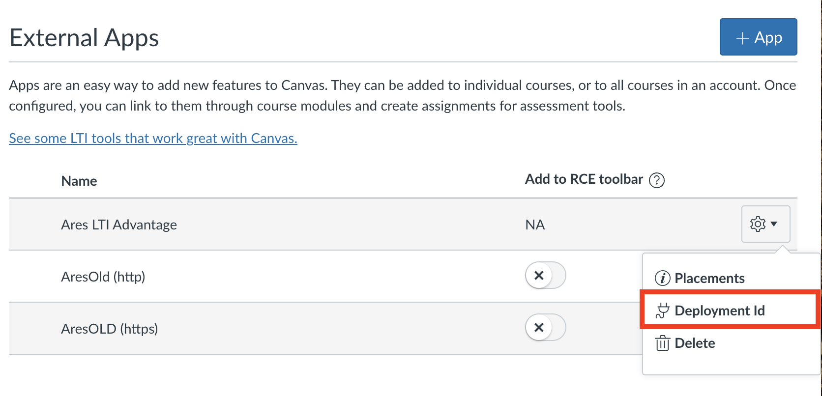Open the gear settings icon for Ares LTI Advantage

pos(758,224)
